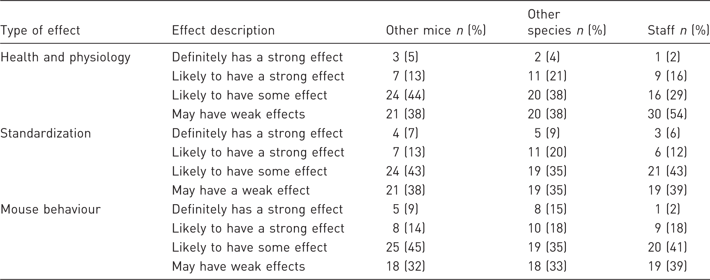Select the '20 (41)' staff cell
This screenshot has width=710, height=280.
coord(667,248)
